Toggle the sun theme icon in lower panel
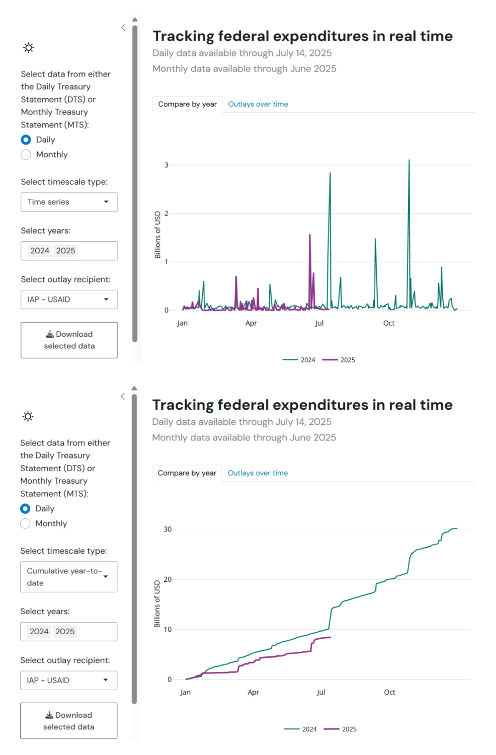This screenshot has width=496, height=755. coord(28,416)
